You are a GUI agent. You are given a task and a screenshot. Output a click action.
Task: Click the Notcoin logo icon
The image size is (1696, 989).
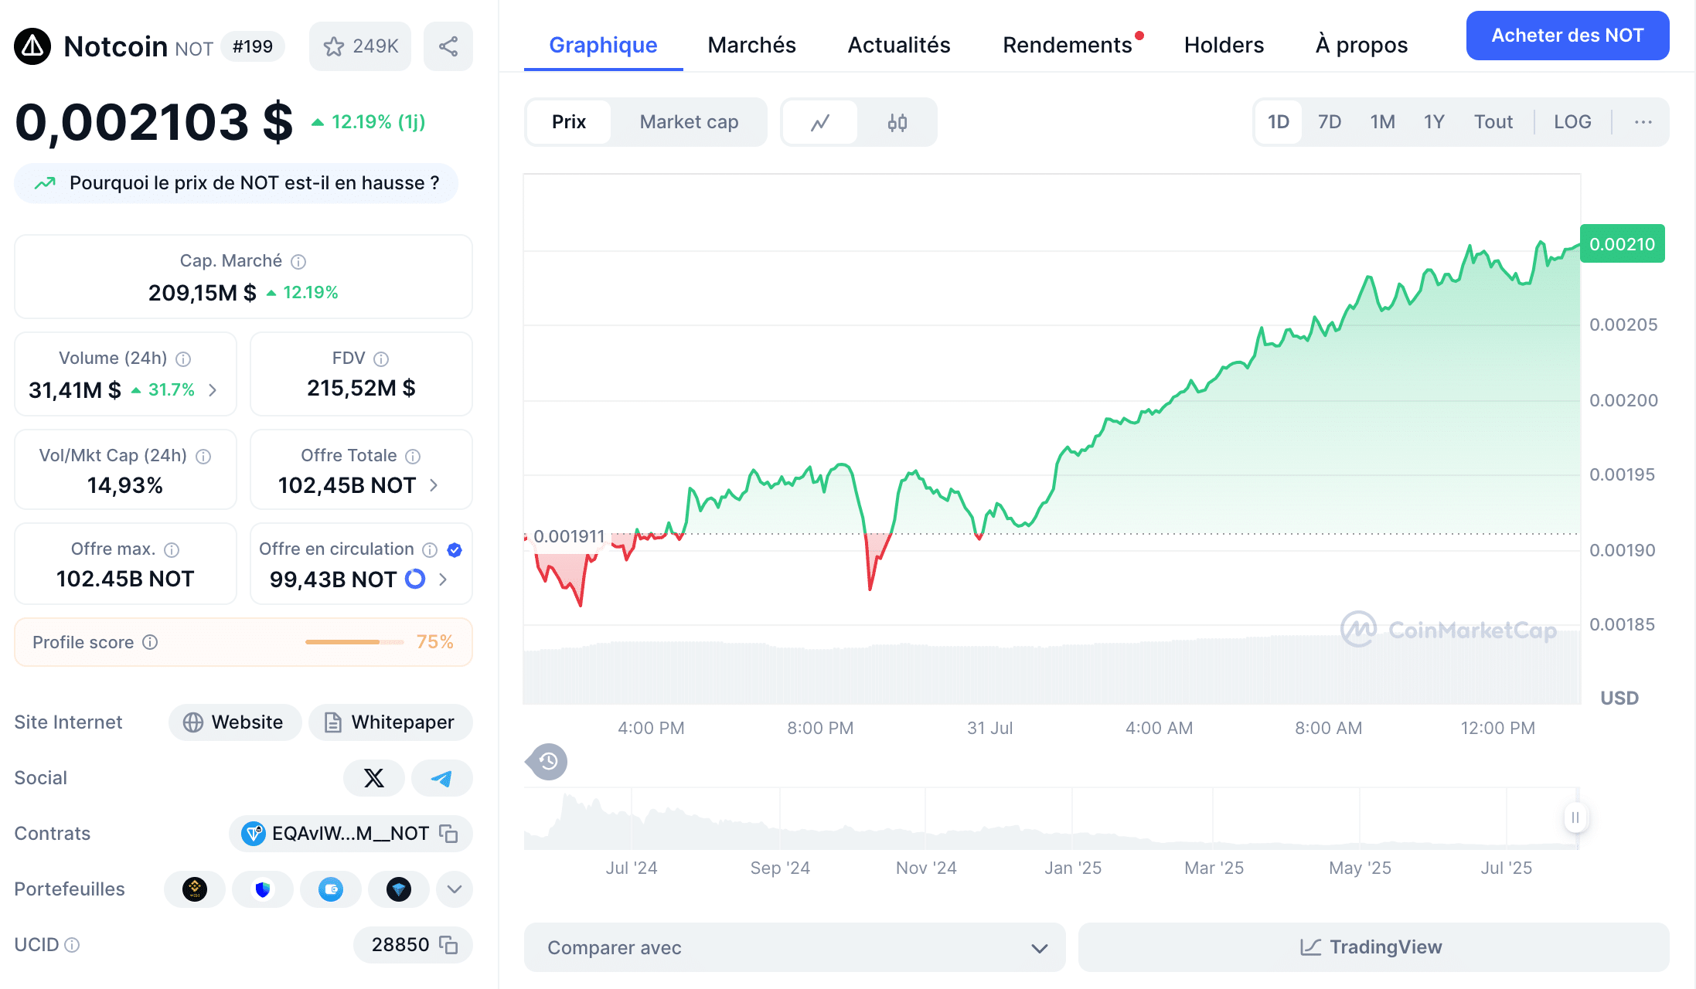point(32,46)
